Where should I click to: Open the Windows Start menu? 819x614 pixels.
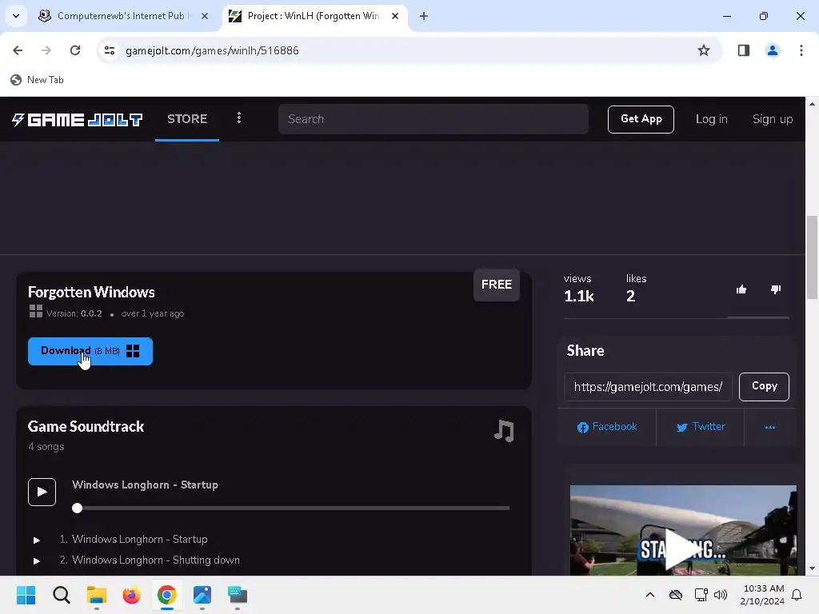(x=26, y=595)
